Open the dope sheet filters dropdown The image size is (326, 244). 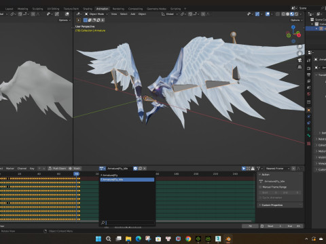pos(259,169)
